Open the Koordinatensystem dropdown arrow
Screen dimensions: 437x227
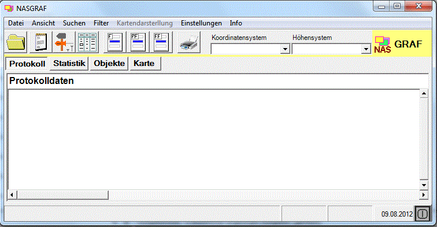coord(285,49)
